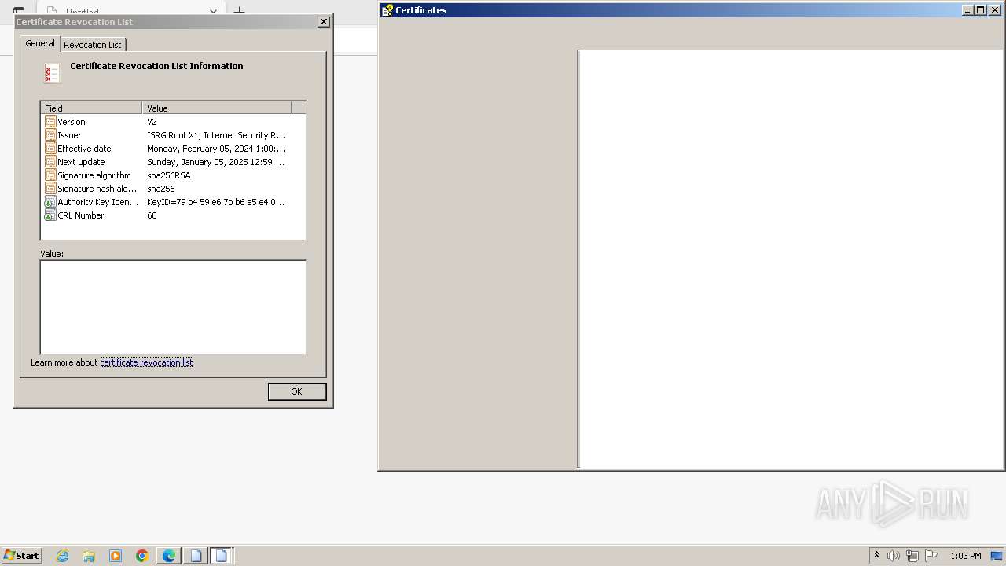Open Internet Explorer from taskbar
The width and height of the screenshot is (1006, 566).
pyautogui.click(x=62, y=556)
